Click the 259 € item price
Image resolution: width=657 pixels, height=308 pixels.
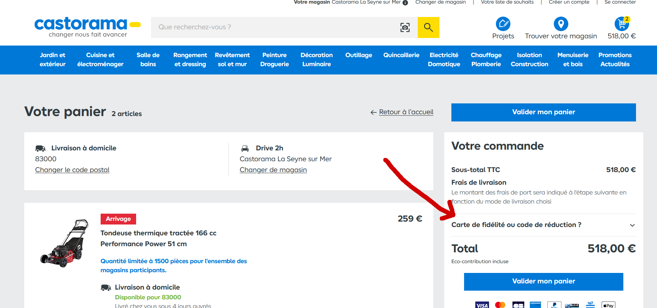pos(410,219)
